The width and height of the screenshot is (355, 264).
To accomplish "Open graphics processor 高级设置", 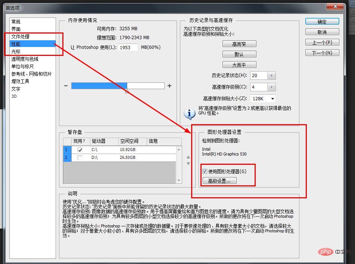I will pos(219,181).
